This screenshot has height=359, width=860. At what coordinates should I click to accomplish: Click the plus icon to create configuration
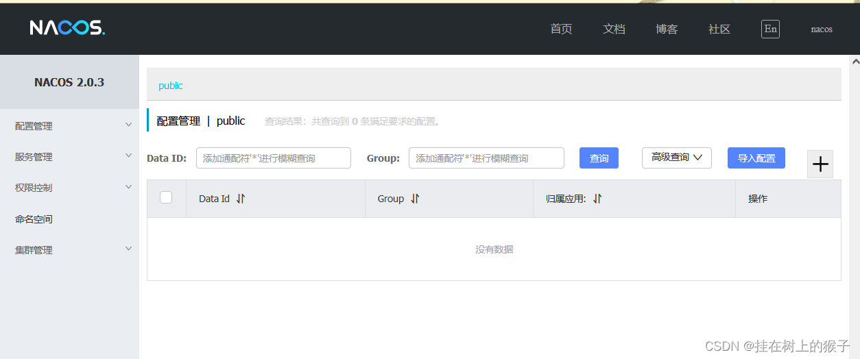click(x=820, y=164)
